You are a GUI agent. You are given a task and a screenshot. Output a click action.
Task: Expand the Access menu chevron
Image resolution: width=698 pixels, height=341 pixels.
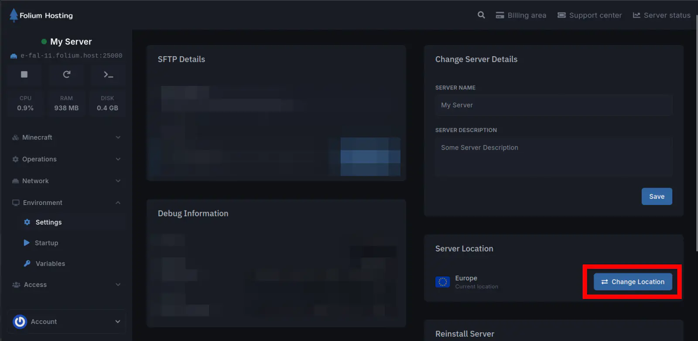118,285
